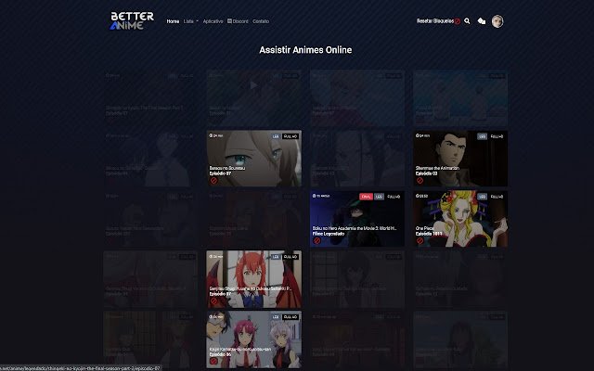Click FULL HD badge on Shenmue card

click(x=497, y=136)
